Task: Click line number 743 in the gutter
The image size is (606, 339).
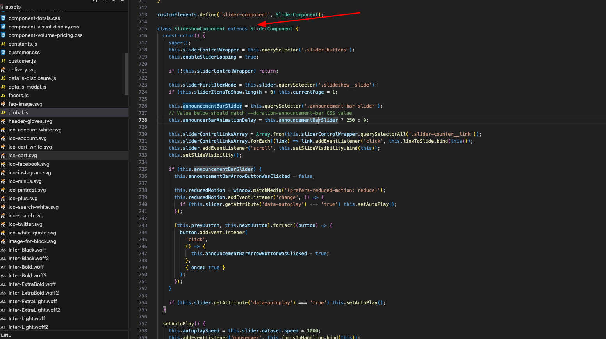Action: coord(143,225)
